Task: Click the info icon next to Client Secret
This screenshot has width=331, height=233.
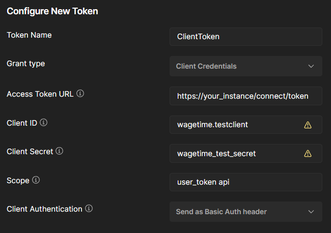Action: click(x=59, y=151)
